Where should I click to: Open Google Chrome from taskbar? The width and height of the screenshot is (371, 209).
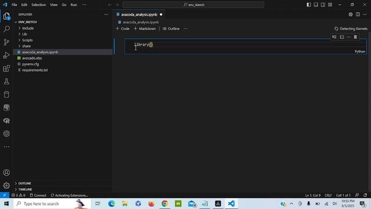[165, 204]
